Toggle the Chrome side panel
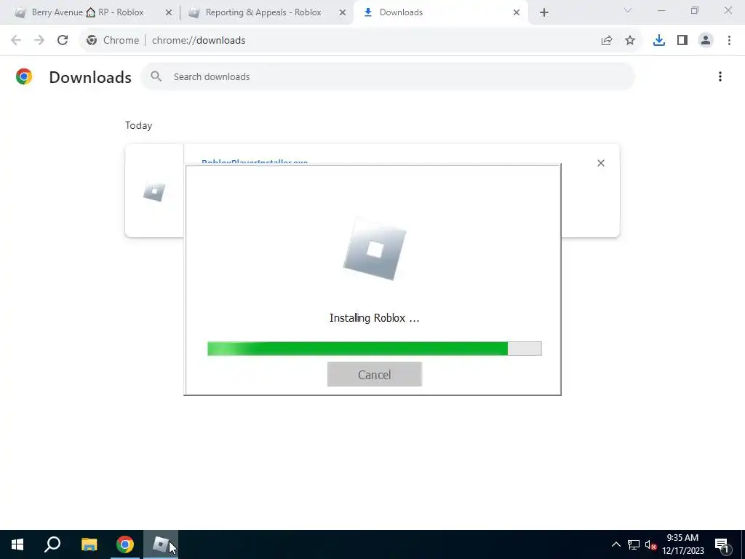The width and height of the screenshot is (745, 559). [x=682, y=41]
